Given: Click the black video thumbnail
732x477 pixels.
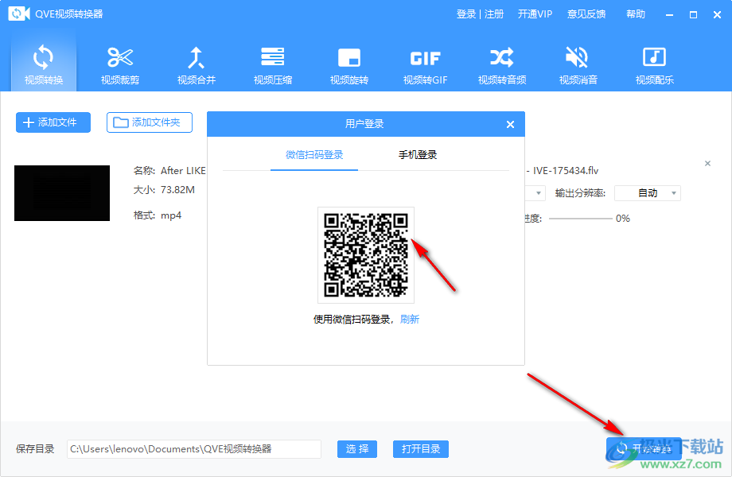Looking at the screenshot, I should point(62,193).
